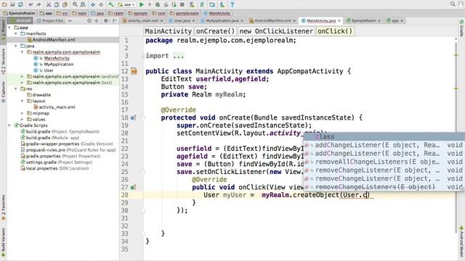Click the Paste toolbar icon
The height and width of the screenshot is (261, 465).
pos(65,4)
